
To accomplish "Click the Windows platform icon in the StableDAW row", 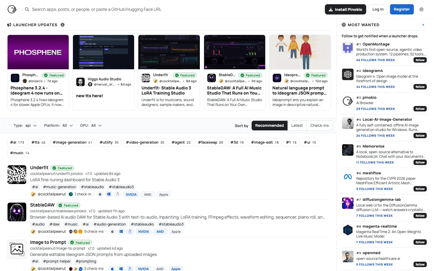I will (121, 232).
